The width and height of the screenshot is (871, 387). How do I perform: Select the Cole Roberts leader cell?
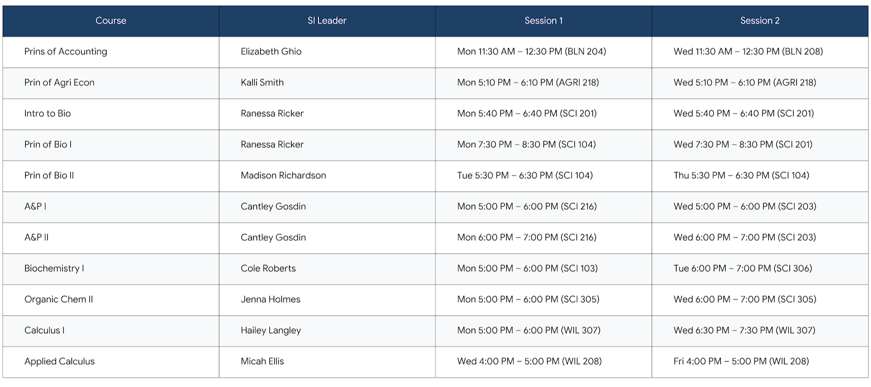click(x=268, y=269)
